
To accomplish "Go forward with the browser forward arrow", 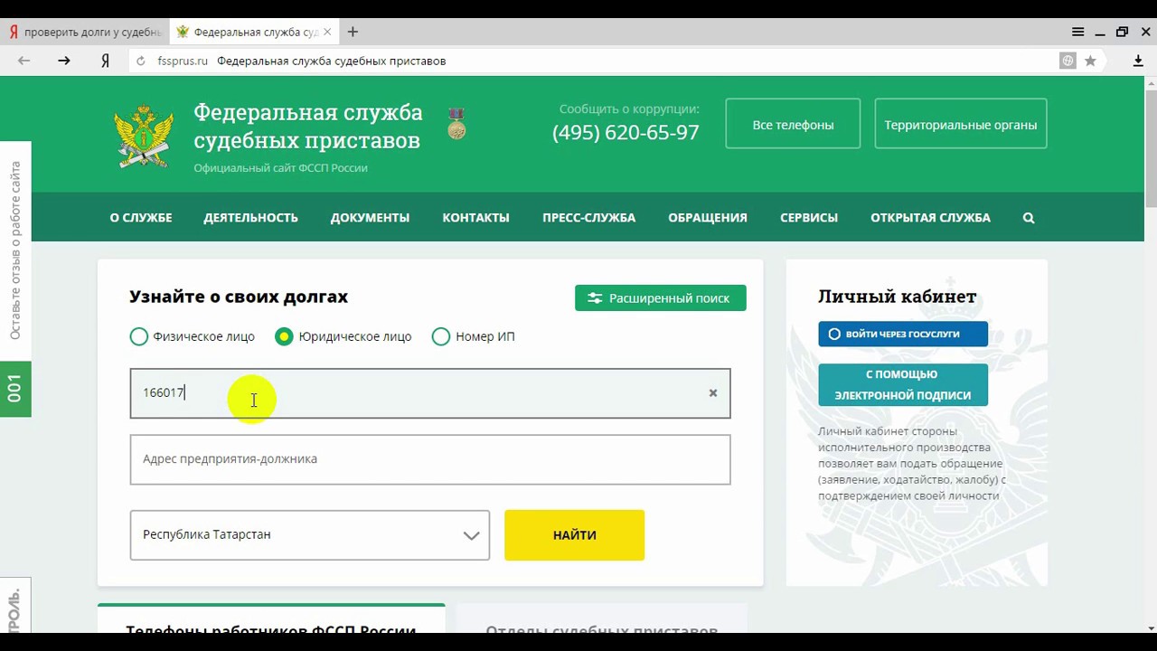I will tap(63, 61).
